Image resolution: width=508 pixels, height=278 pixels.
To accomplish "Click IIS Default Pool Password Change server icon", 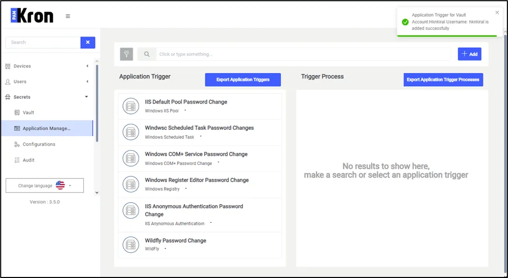I will [131, 106].
